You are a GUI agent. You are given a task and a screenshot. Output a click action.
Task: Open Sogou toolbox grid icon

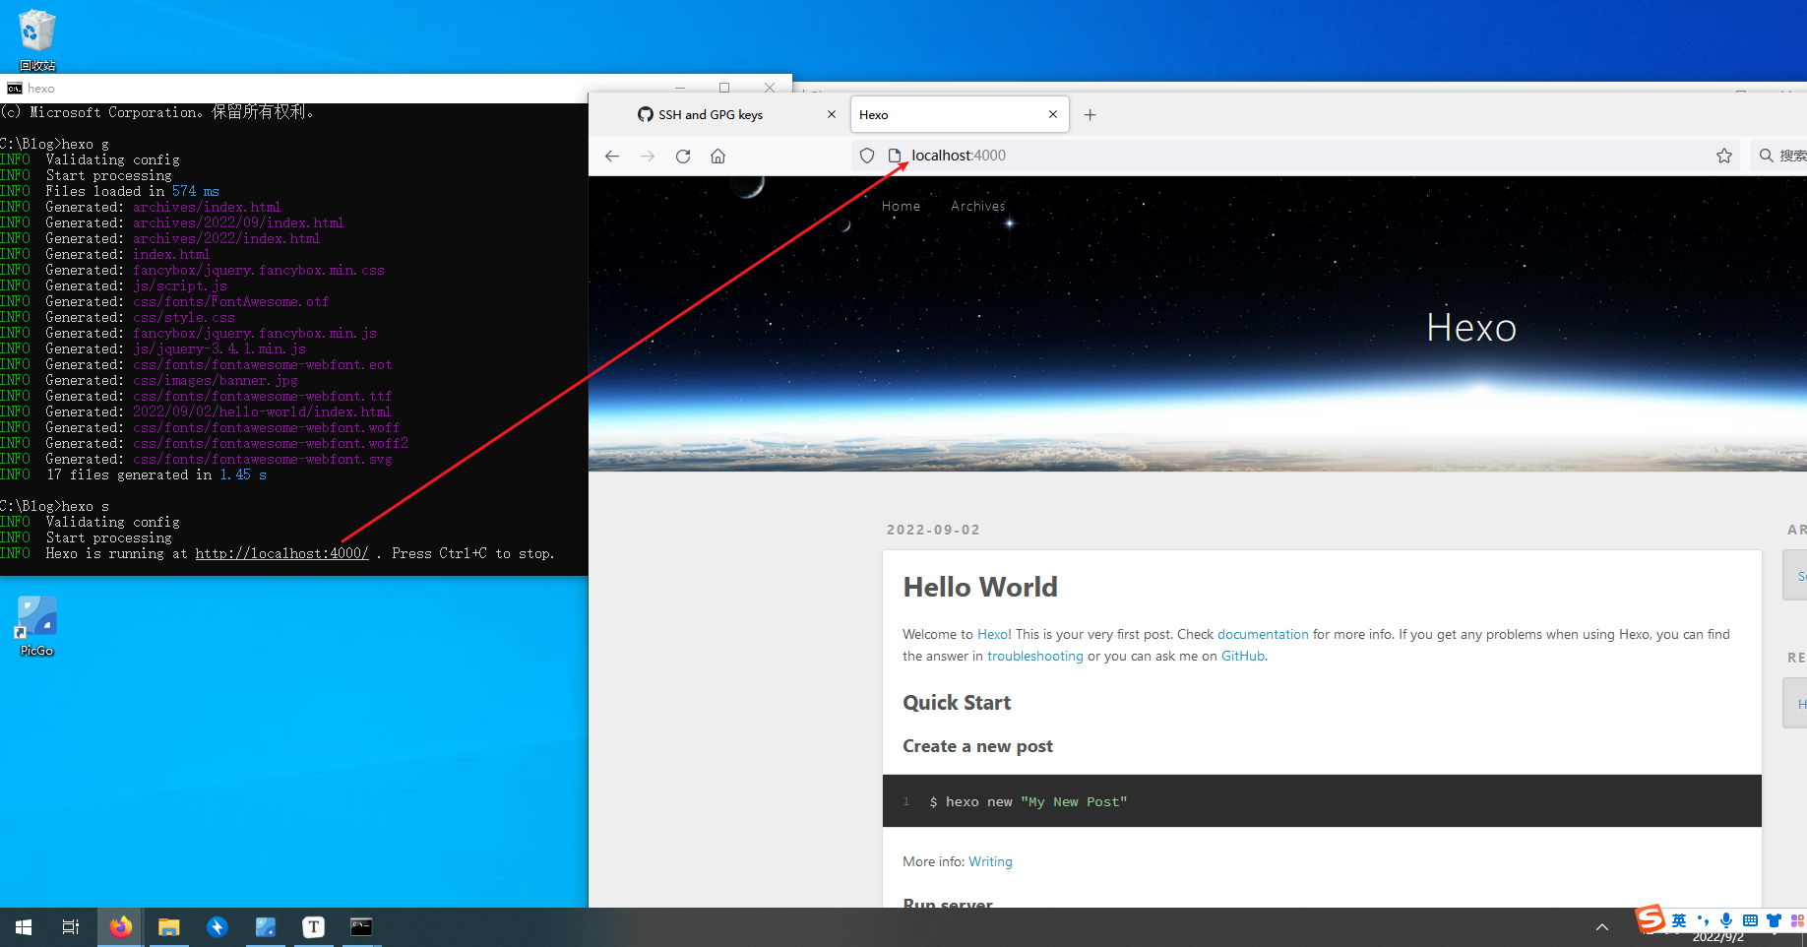coord(1797,920)
